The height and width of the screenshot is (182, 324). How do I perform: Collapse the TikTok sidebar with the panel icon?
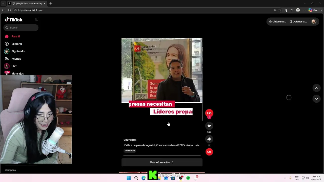coord(37,19)
